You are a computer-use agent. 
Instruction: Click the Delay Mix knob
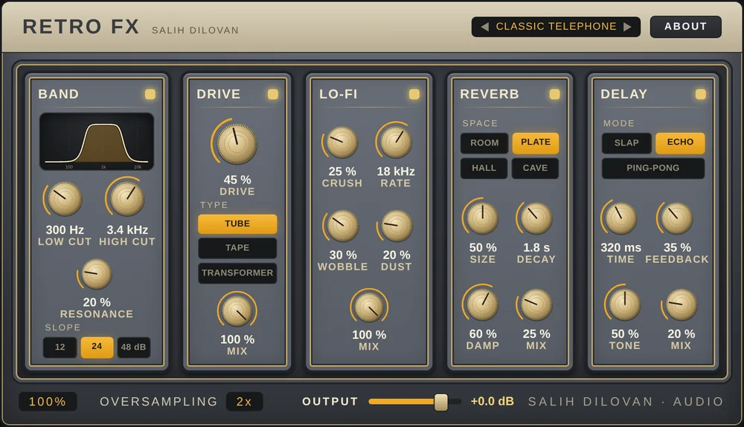[x=681, y=305]
